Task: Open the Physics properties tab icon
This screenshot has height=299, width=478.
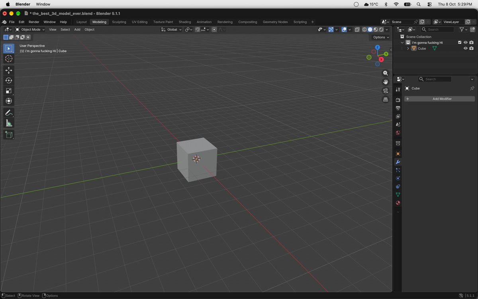Action: pos(398,178)
